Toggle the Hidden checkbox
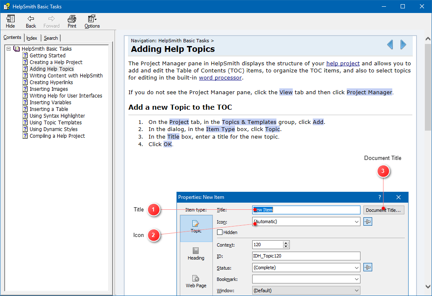 coord(220,232)
